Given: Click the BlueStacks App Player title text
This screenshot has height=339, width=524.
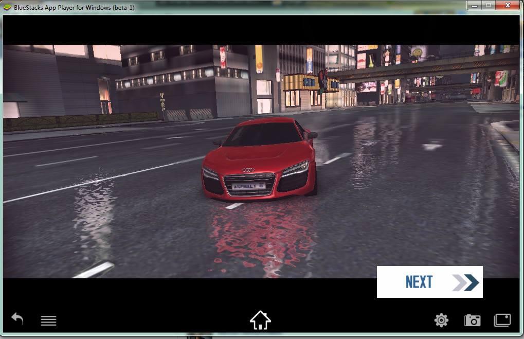Looking at the screenshot, I should tap(74, 7).
